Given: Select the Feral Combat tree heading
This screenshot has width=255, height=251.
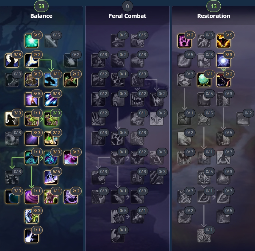Looking at the screenshot, I should tap(128, 16).
